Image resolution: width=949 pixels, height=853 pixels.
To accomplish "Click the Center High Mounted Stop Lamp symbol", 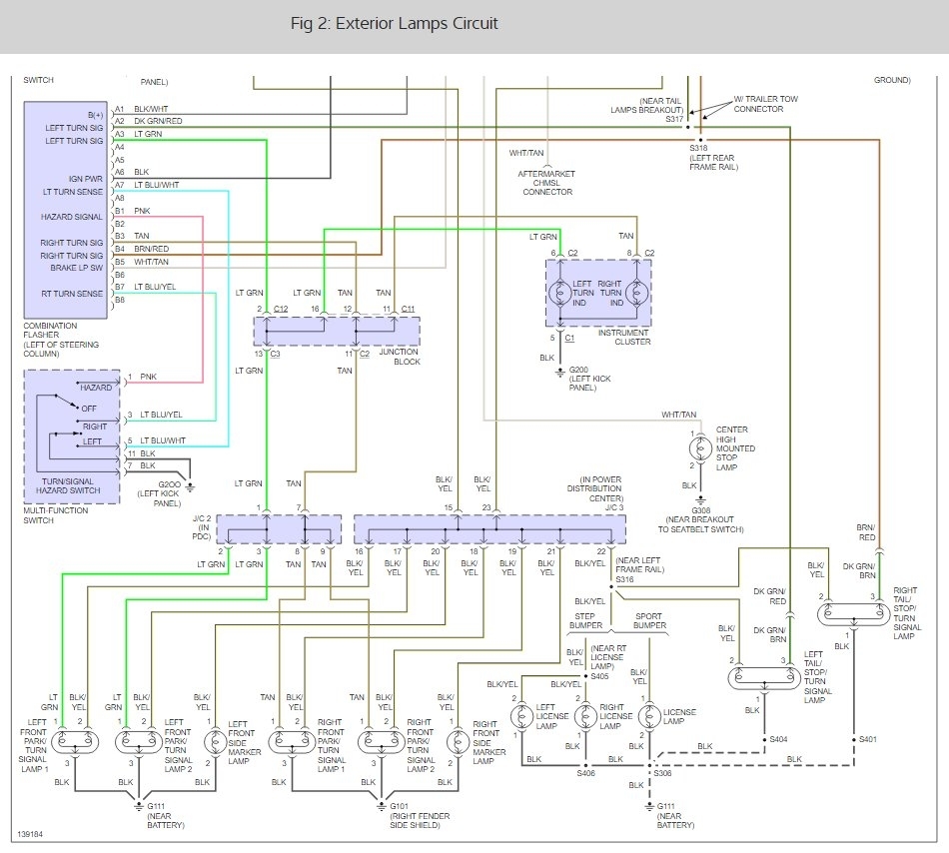I will tap(700, 448).
